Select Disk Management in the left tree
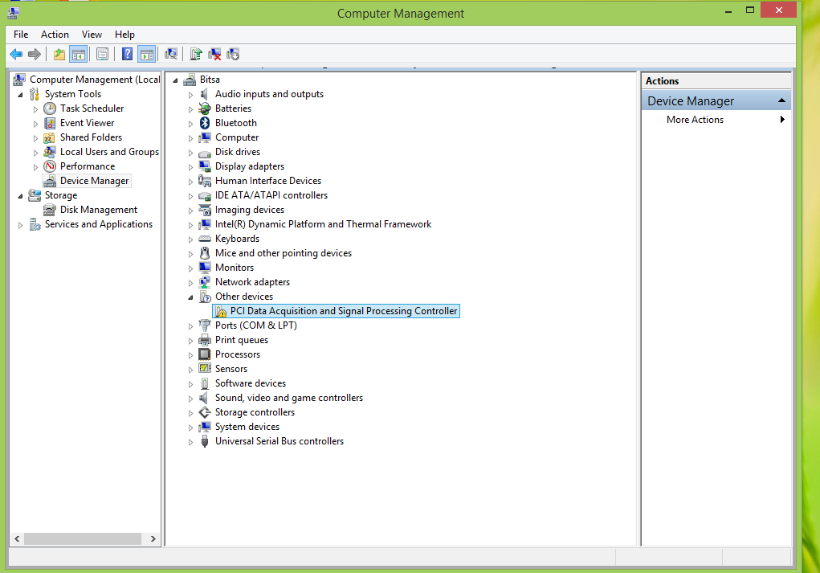Image resolution: width=820 pixels, height=573 pixels. tap(98, 210)
